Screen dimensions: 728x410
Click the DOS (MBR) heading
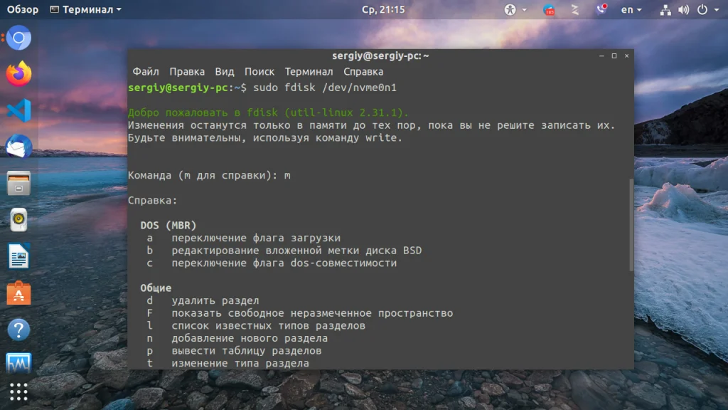pyautogui.click(x=168, y=226)
